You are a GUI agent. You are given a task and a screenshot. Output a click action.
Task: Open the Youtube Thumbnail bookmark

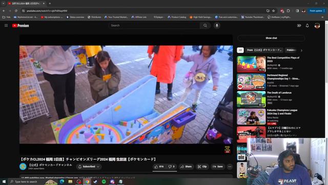pyautogui.click(x=253, y=17)
